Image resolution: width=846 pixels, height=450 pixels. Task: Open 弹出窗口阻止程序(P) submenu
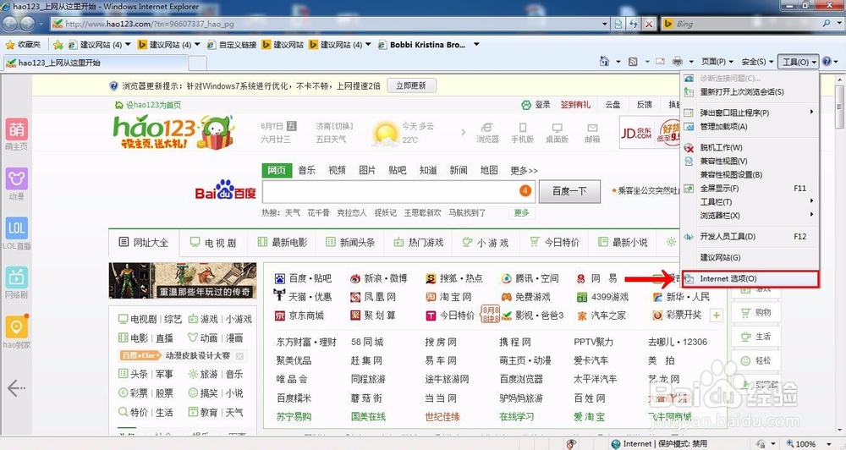coord(750,112)
